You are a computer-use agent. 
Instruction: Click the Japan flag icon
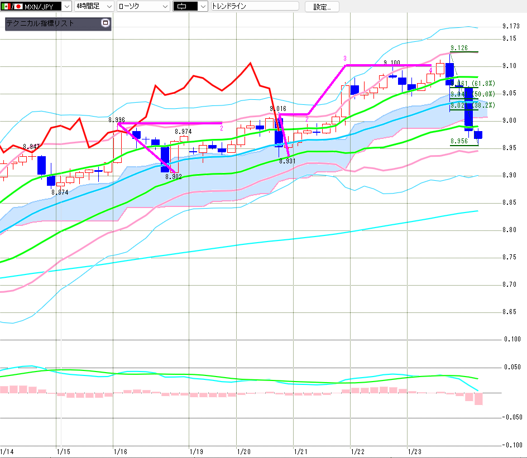(18, 7)
